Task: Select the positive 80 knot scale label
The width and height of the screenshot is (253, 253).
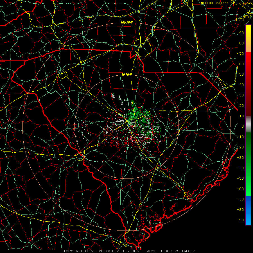Action: tap(241, 43)
